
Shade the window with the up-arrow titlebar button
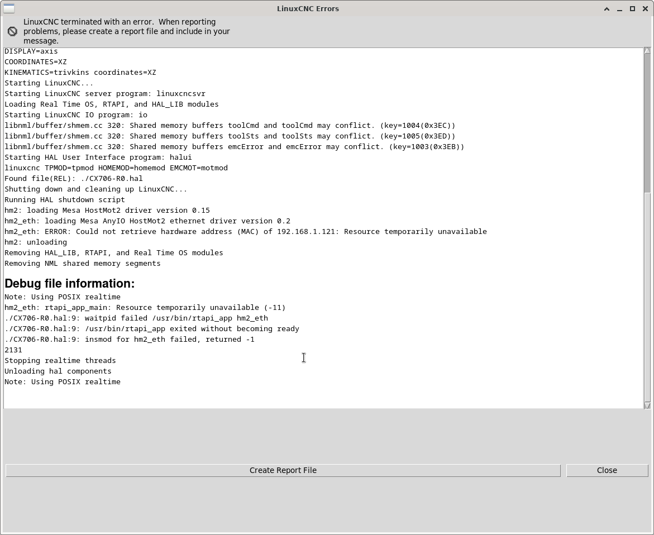point(607,9)
